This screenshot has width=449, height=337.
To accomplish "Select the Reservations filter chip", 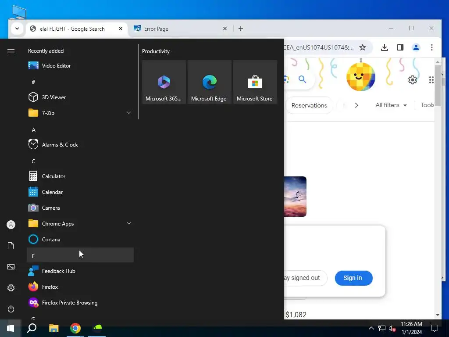I will (309, 105).
